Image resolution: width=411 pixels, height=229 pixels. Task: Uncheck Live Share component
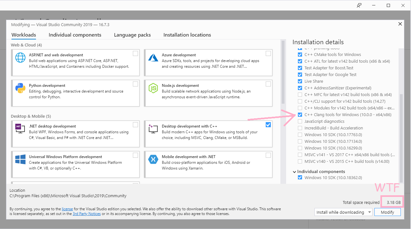(x=300, y=81)
